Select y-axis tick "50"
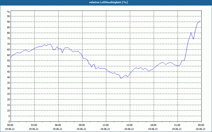 pyautogui.click(x=8, y=66)
